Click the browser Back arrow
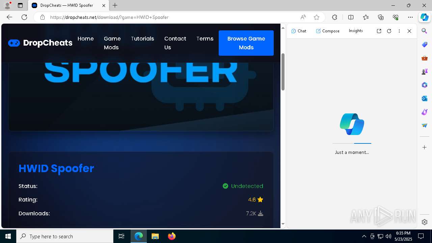 tap(9, 17)
